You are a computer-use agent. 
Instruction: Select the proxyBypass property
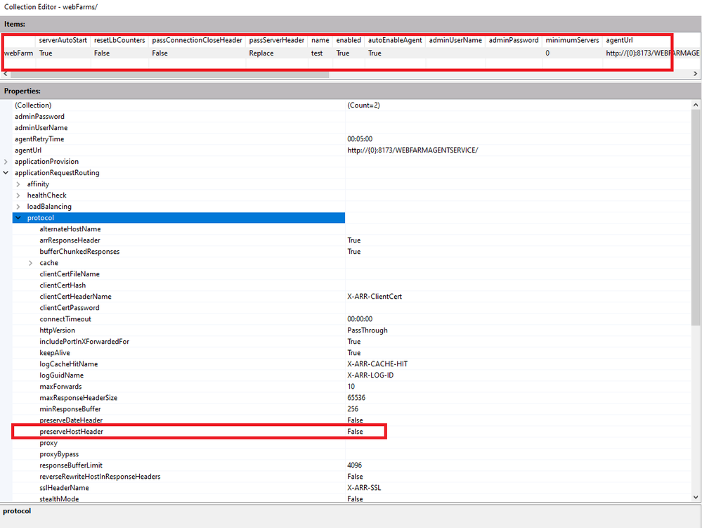coord(59,453)
